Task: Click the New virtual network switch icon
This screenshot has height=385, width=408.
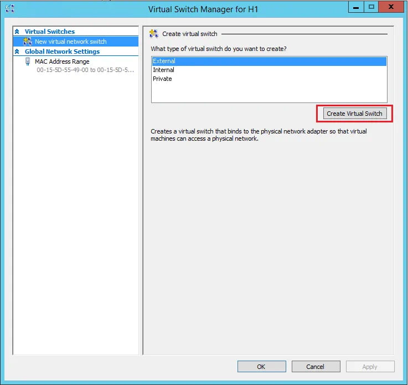Action: click(28, 42)
